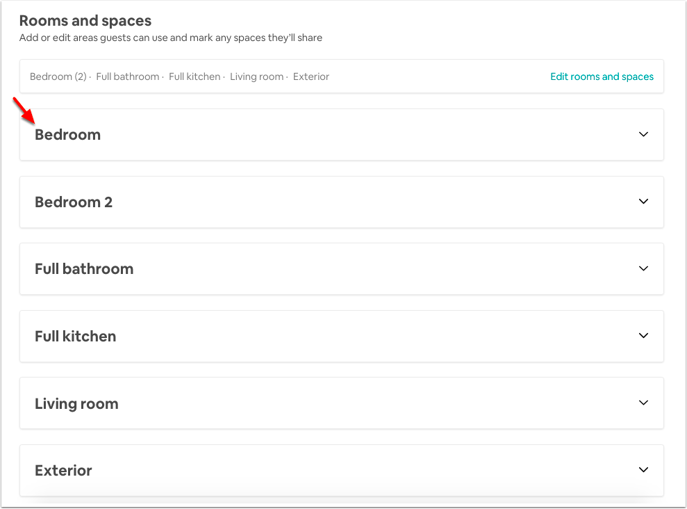The width and height of the screenshot is (687, 509).
Task: Expand the Bedroom section chevron
Action: click(x=643, y=134)
